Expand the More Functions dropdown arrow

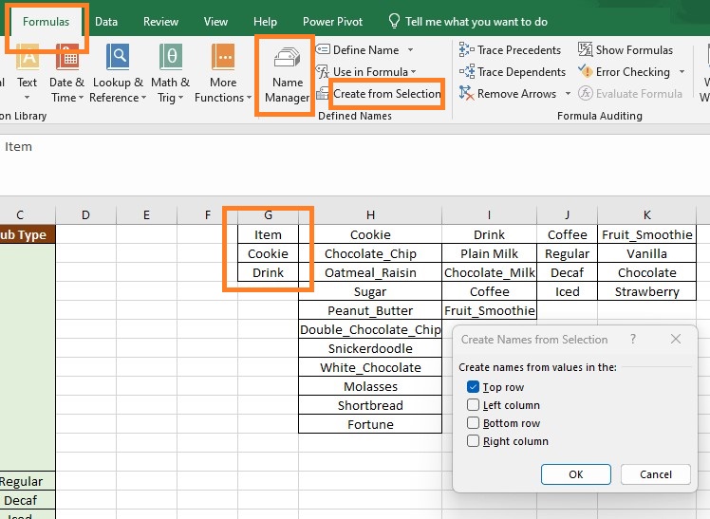pos(249,98)
